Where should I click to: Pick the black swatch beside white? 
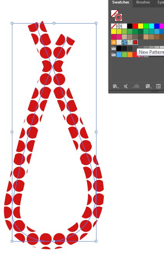(x=130, y=26)
